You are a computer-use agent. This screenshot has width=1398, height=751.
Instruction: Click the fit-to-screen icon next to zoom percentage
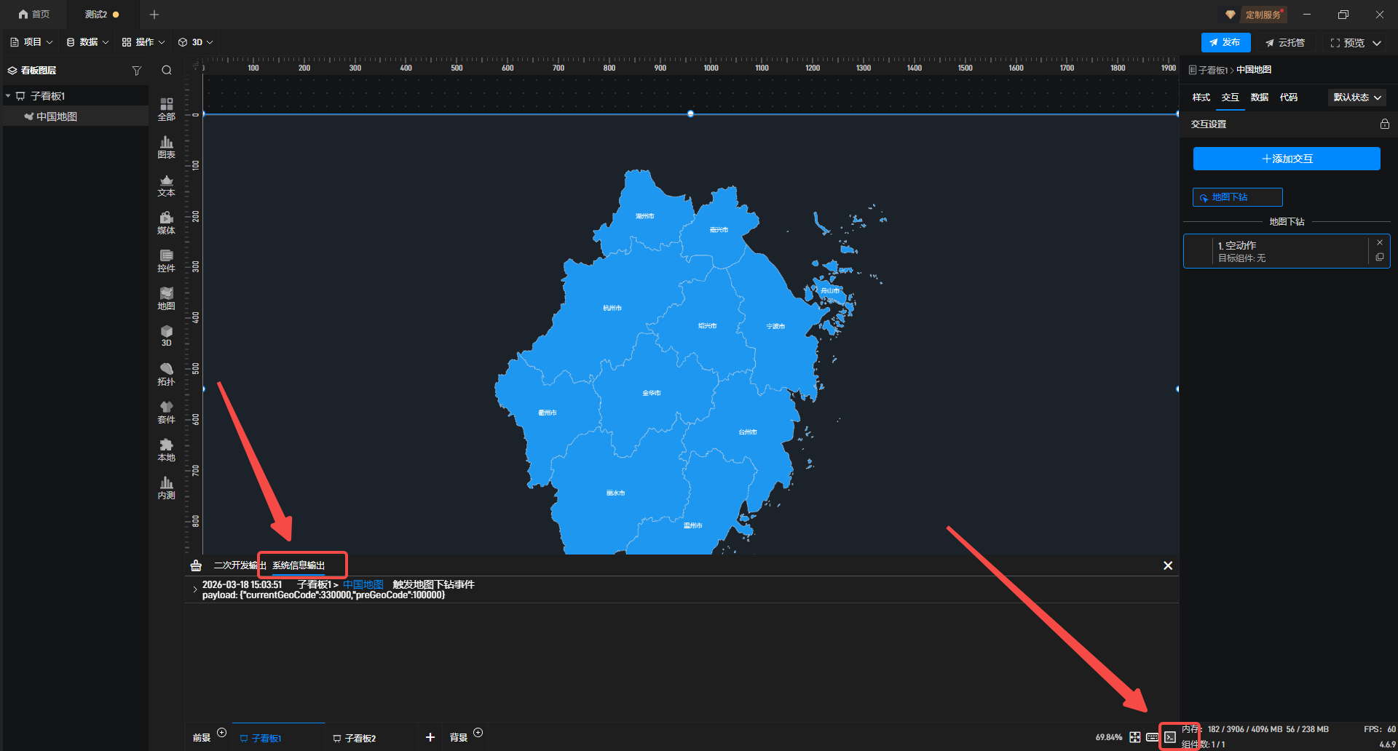pyautogui.click(x=1134, y=737)
